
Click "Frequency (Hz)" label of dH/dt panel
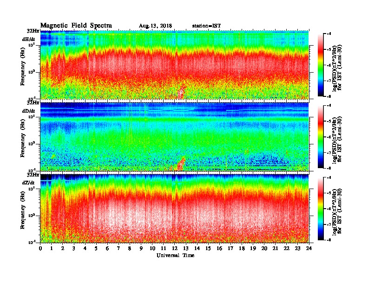pyautogui.click(x=23, y=67)
